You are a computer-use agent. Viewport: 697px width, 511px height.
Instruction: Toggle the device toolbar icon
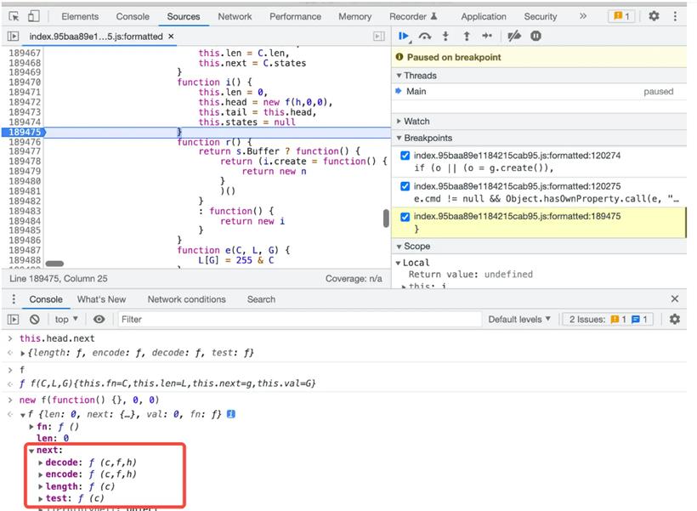coord(34,16)
